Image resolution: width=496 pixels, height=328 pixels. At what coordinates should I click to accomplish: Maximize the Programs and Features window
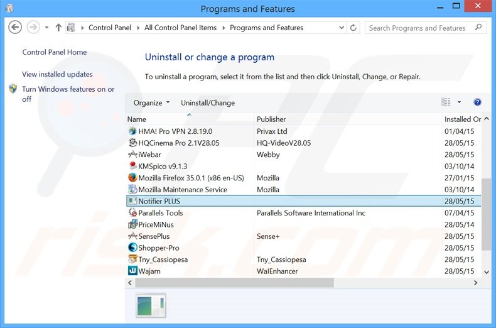(x=456, y=6)
